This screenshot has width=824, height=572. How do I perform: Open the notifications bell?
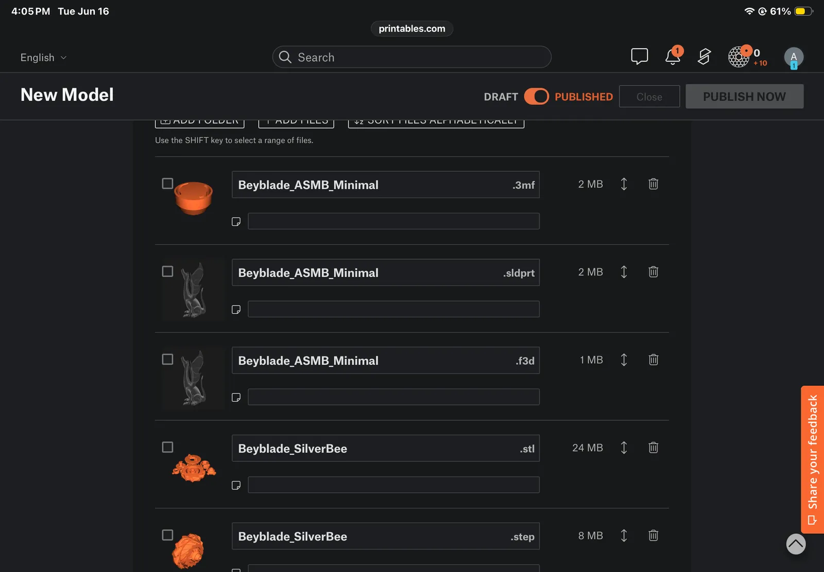tap(673, 56)
